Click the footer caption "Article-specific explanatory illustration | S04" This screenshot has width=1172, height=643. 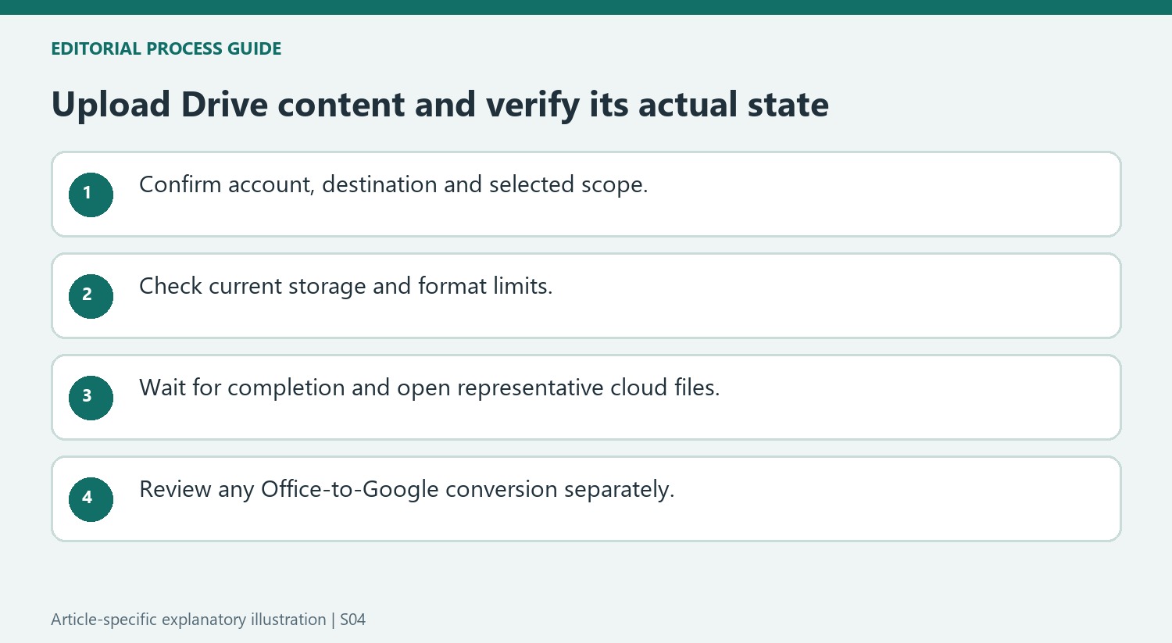coord(209,620)
